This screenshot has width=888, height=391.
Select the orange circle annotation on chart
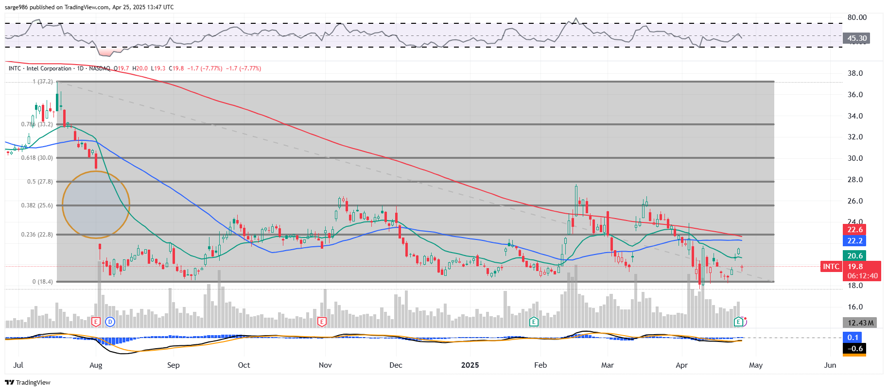[96, 204]
